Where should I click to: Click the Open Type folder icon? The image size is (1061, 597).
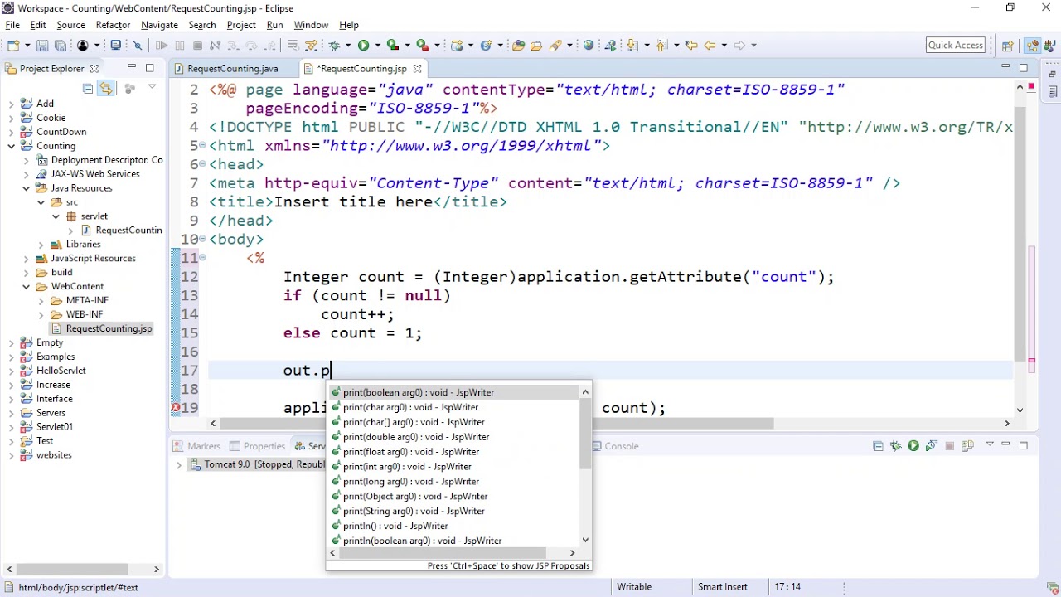pyautogui.click(x=519, y=46)
